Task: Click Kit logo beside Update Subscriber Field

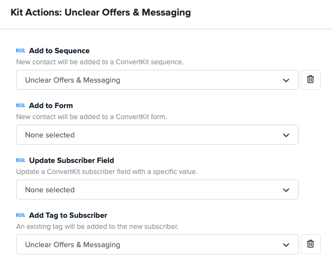Action: coord(21,160)
